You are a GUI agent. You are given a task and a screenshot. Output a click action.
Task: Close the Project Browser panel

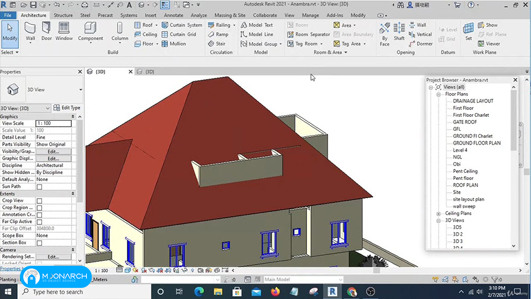coord(515,80)
